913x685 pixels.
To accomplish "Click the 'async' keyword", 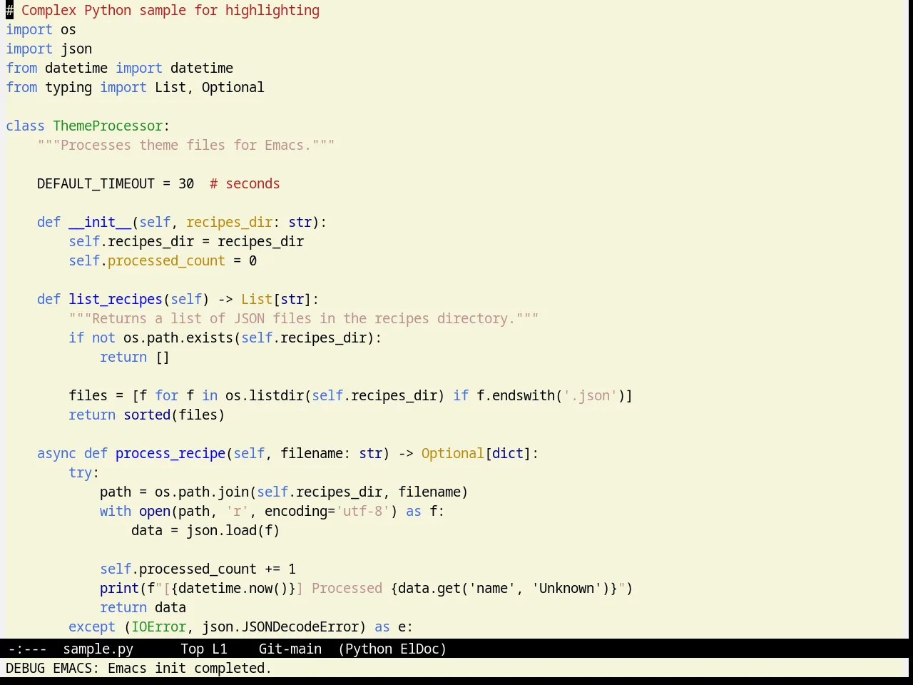I will point(56,453).
